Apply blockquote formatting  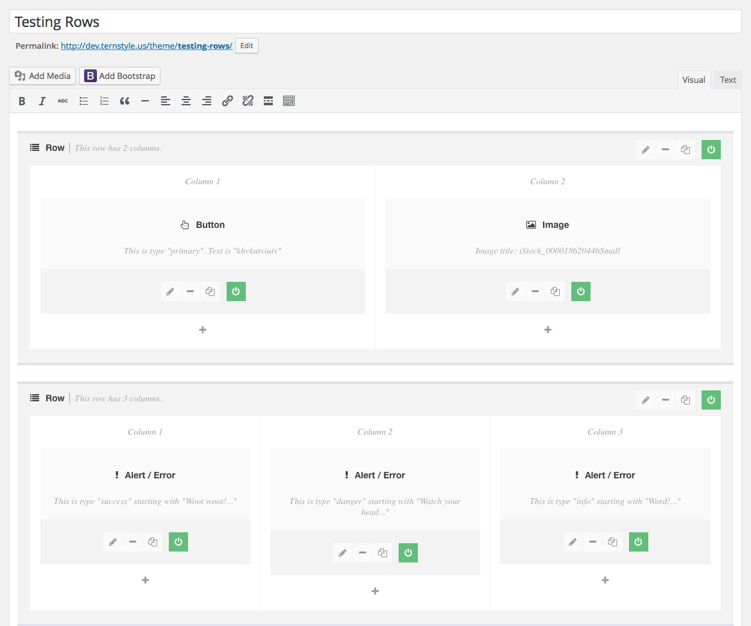pos(125,101)
